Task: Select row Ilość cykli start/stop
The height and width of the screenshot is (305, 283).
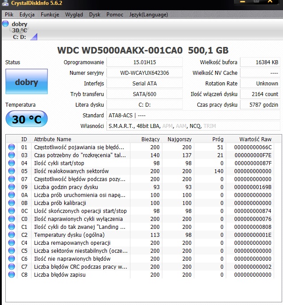Action: click(x=140, y=163)
